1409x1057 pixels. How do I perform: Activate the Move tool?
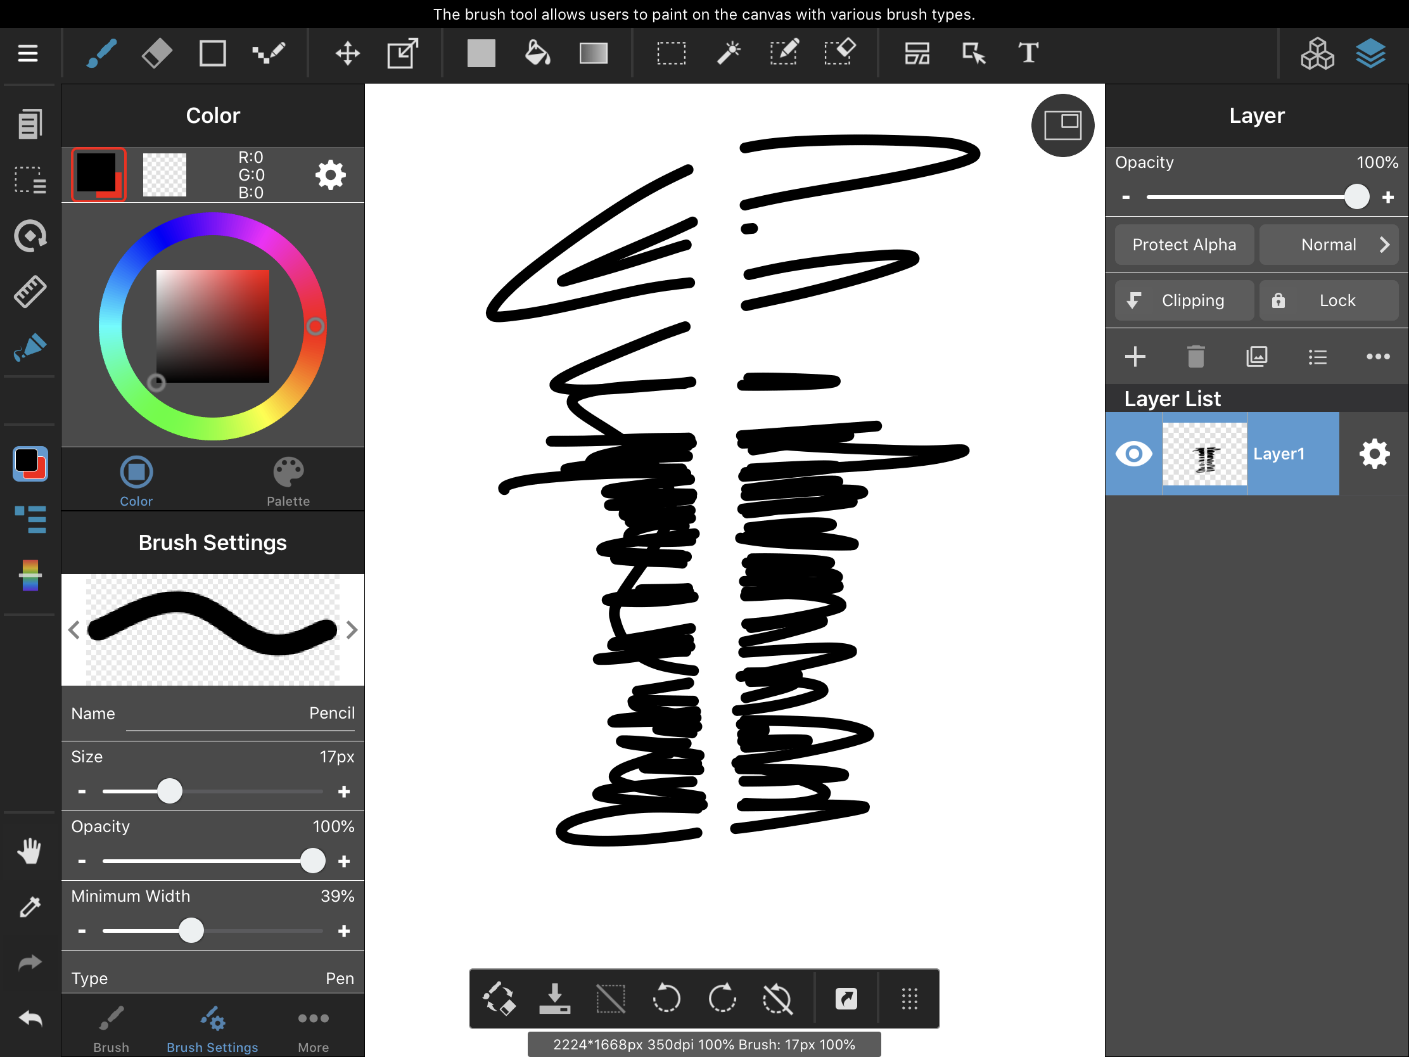click(347, 53)
